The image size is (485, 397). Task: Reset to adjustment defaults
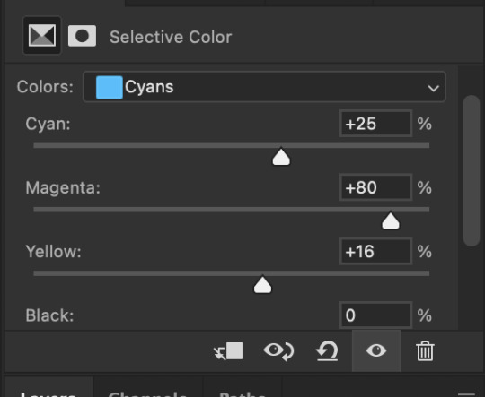327,351
